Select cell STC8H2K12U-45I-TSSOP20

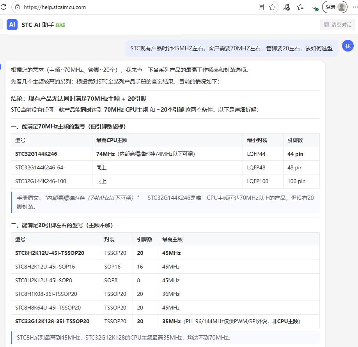(55, 253)
